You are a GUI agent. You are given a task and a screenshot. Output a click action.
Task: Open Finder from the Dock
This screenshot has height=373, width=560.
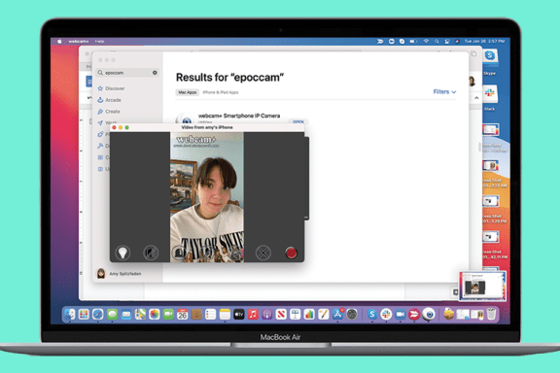70,314
